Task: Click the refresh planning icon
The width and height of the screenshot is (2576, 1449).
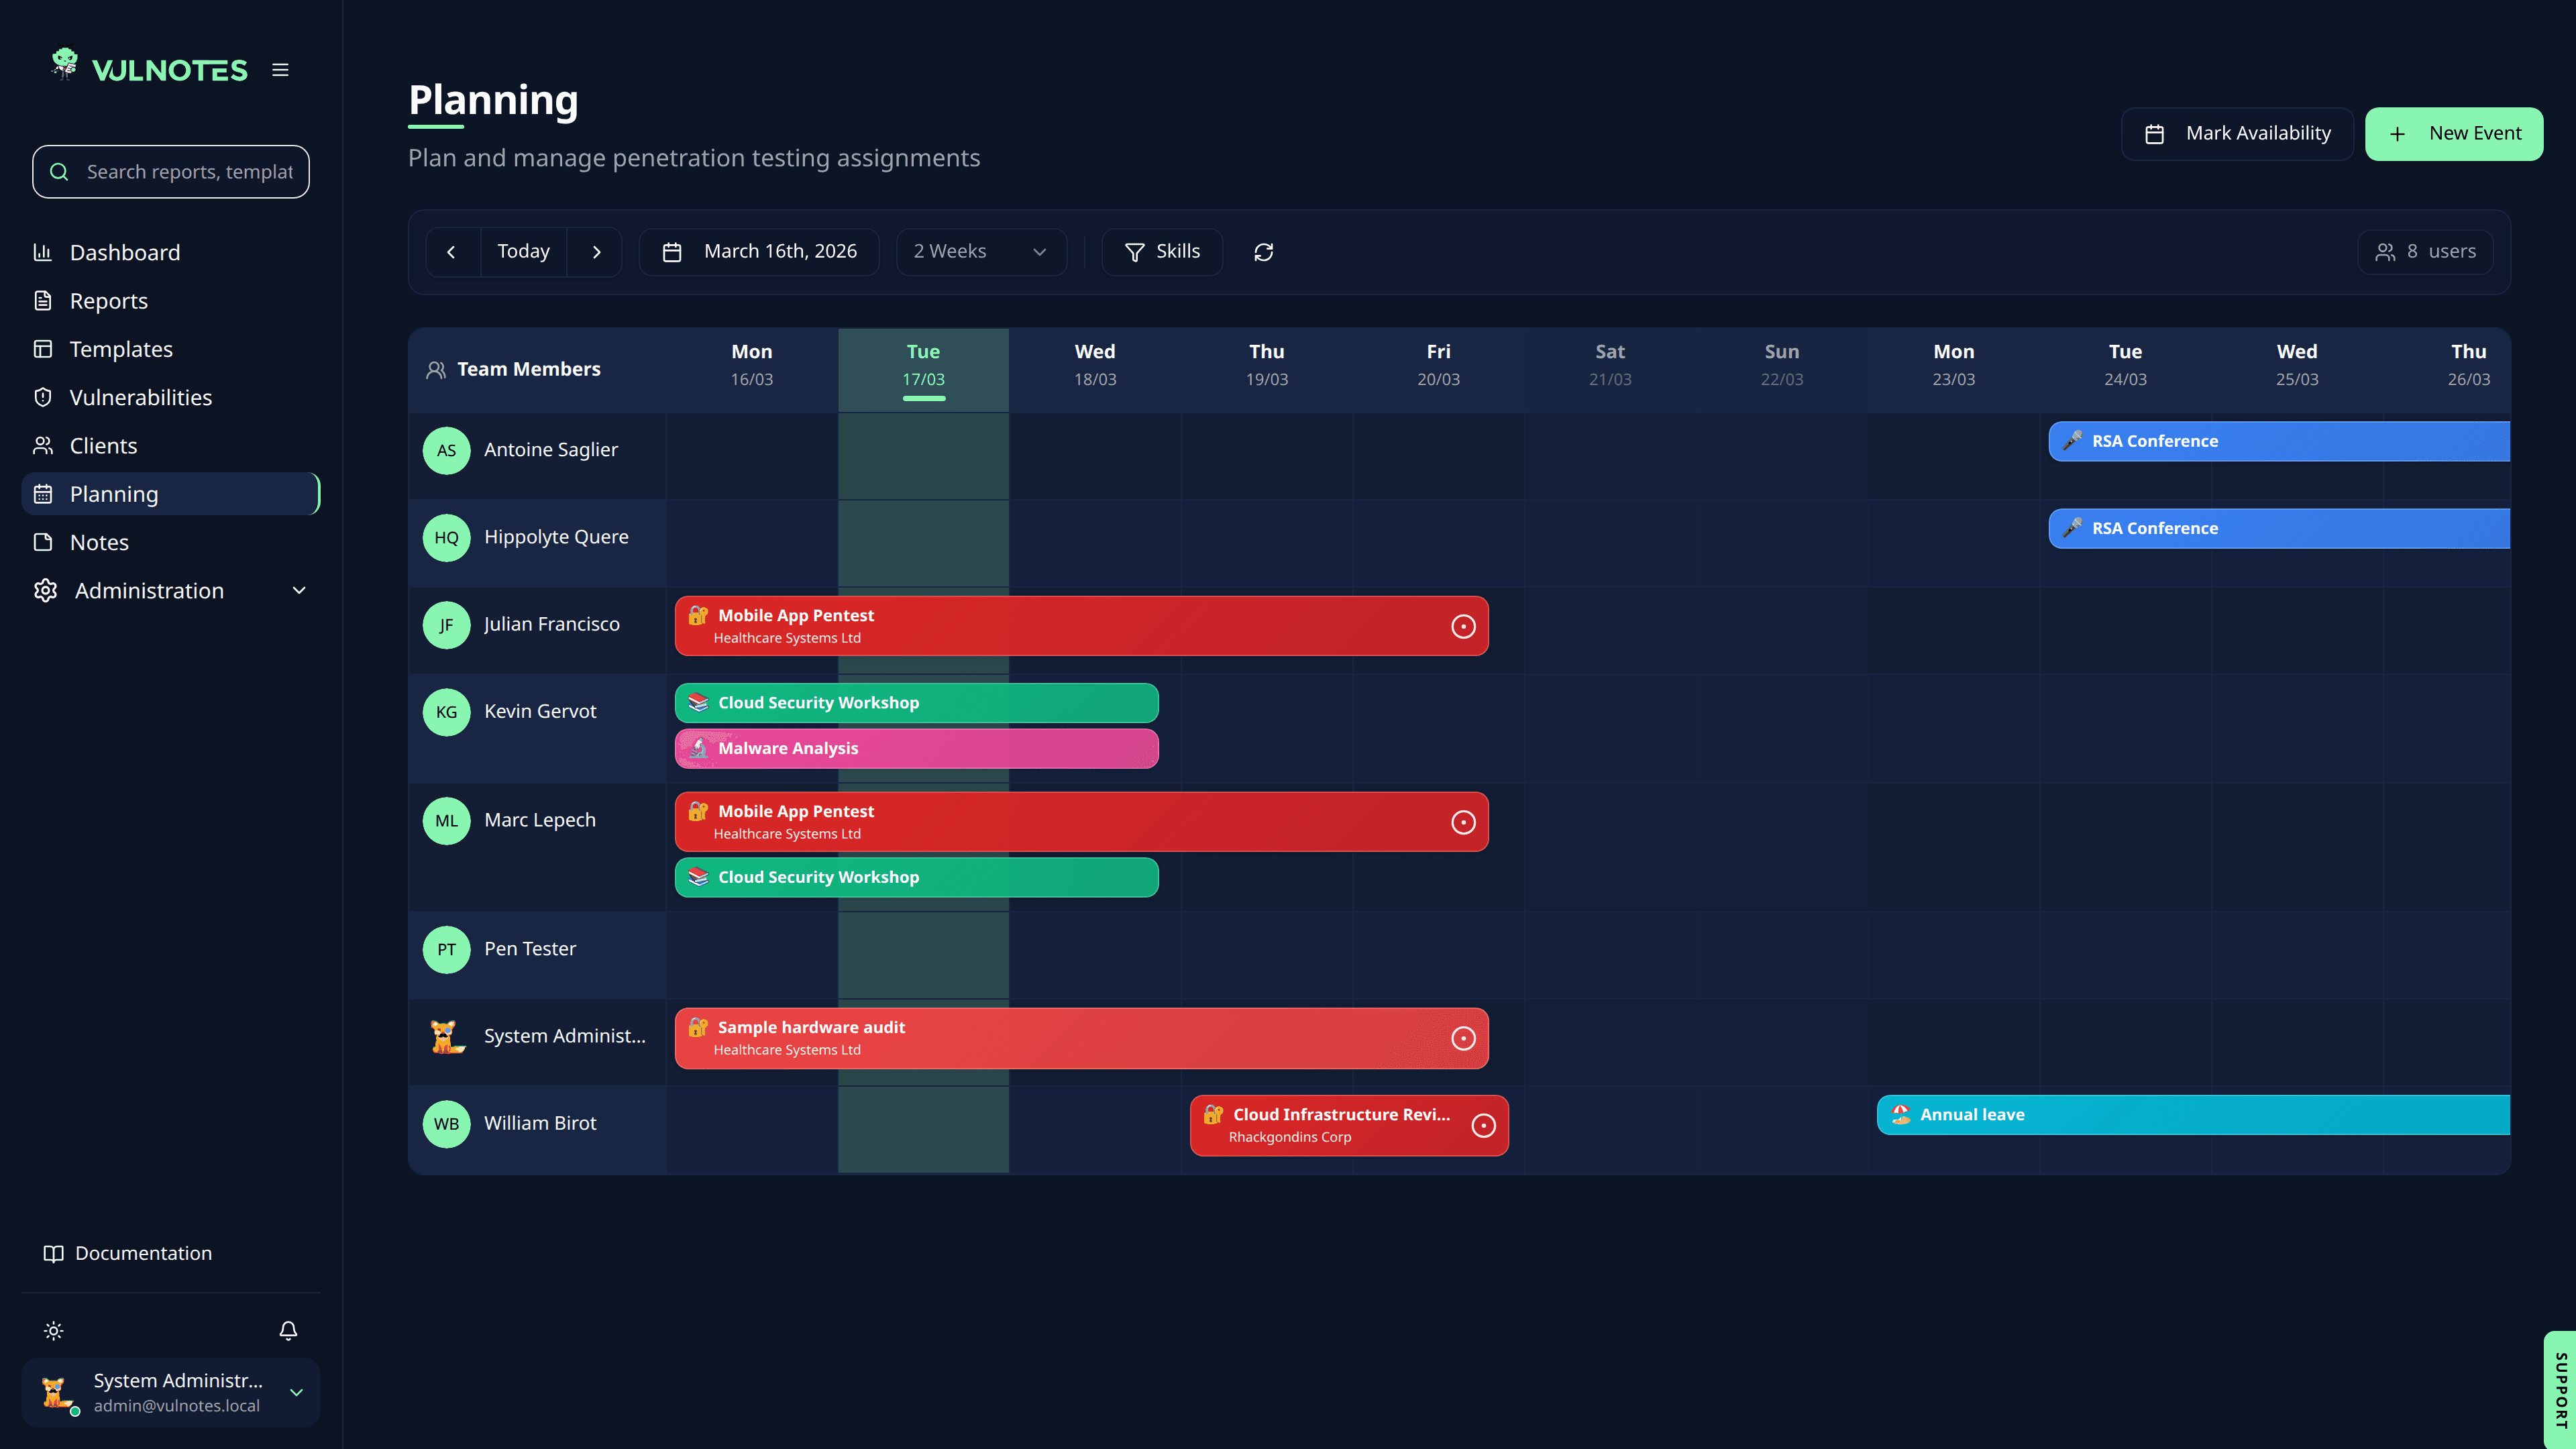Action: [x=1264, y=252]
